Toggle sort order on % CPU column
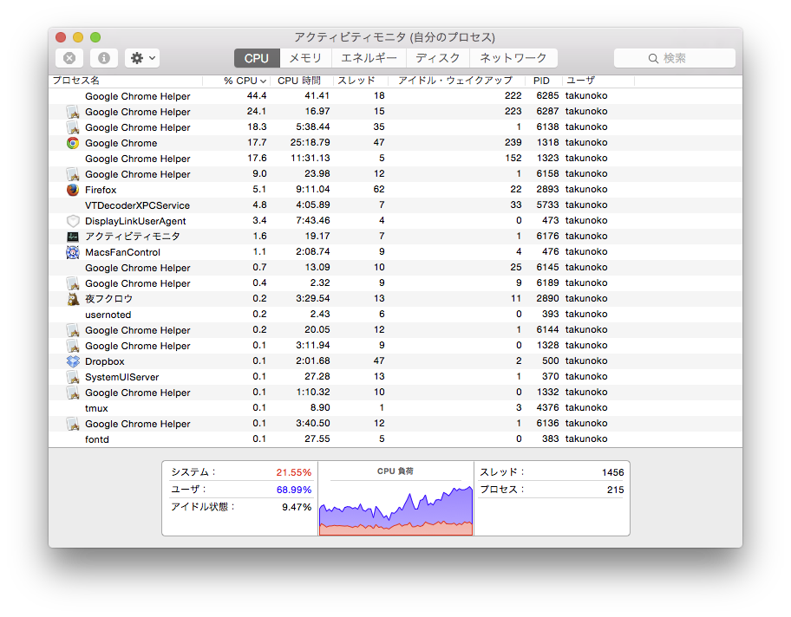The image size is (791, 617). [x=237, y=81]
